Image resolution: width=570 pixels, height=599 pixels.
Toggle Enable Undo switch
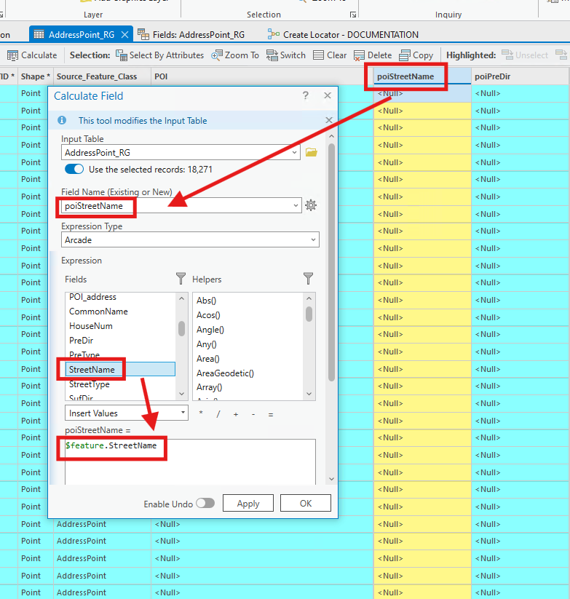tap(205, 503)
